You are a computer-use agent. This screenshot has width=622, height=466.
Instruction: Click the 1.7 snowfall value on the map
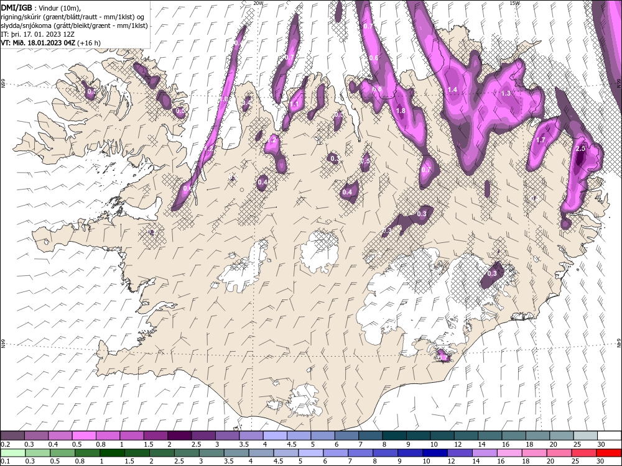[541, 140]
